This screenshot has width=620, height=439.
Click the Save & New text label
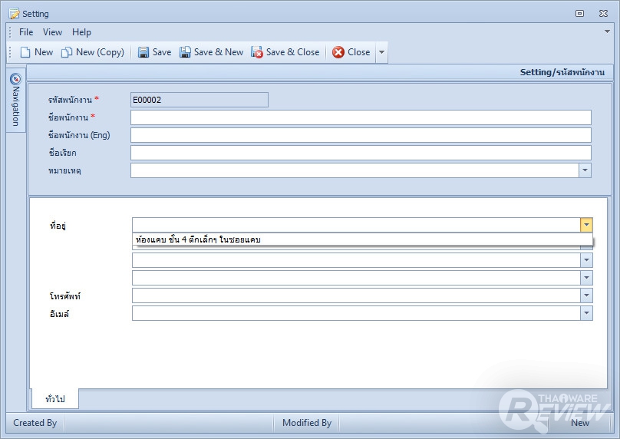coord(218,52)
